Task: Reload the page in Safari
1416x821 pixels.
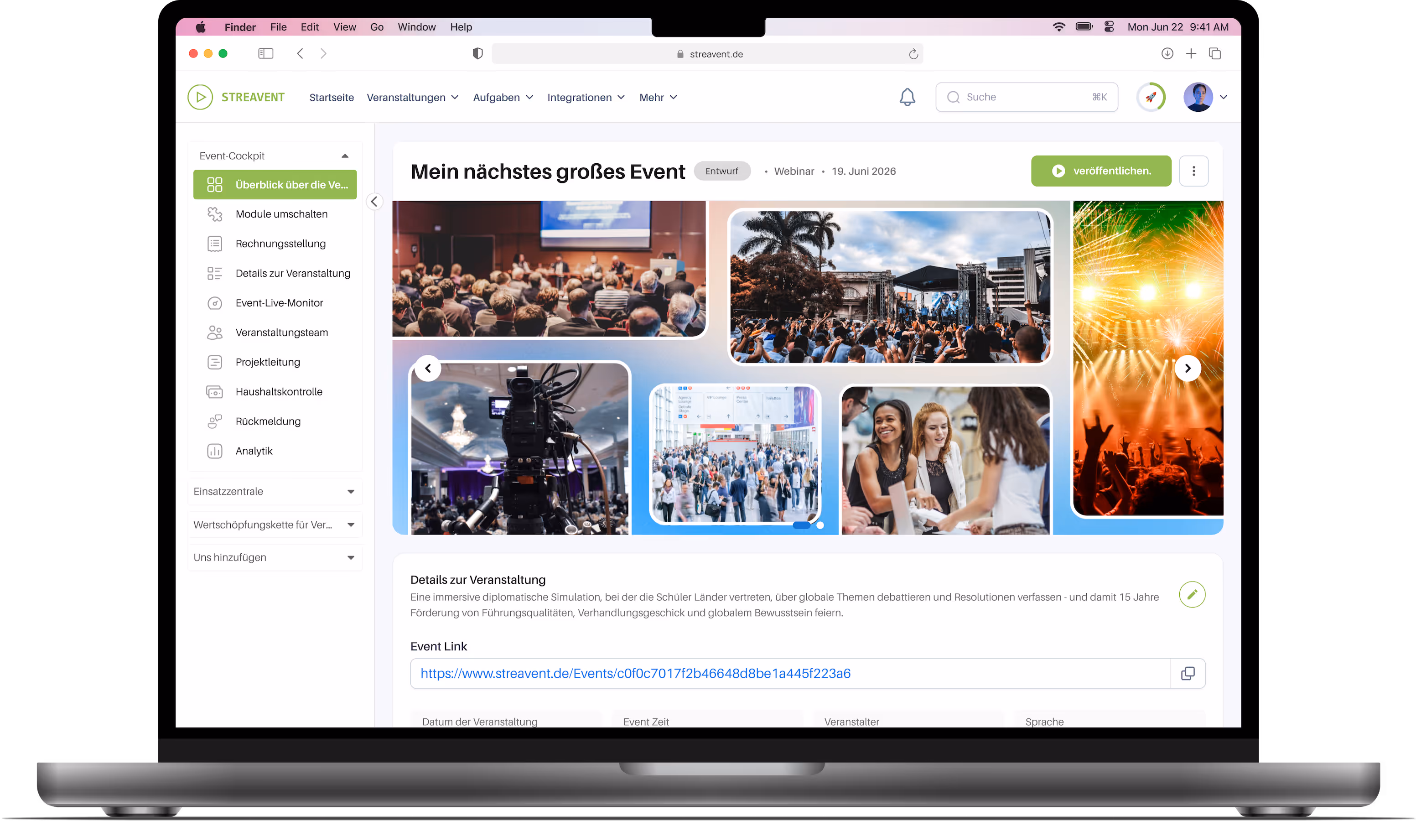Action: coord(913,54)
